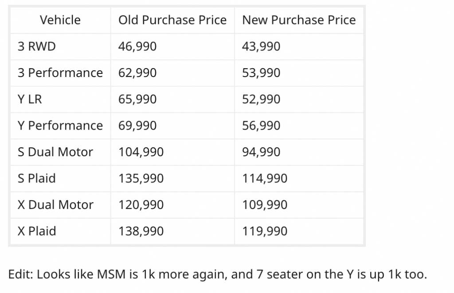454x293 pixels.
Task: Click the 138,990 old price value
Action: click(141, 231)
